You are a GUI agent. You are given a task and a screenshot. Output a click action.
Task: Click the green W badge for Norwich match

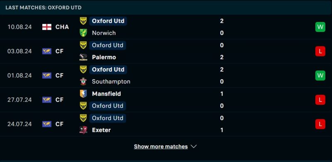coord(320,27)
